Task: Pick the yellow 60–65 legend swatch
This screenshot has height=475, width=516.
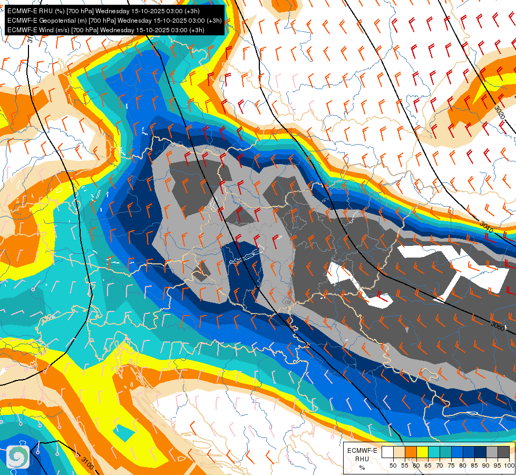Action: point(423,452)
